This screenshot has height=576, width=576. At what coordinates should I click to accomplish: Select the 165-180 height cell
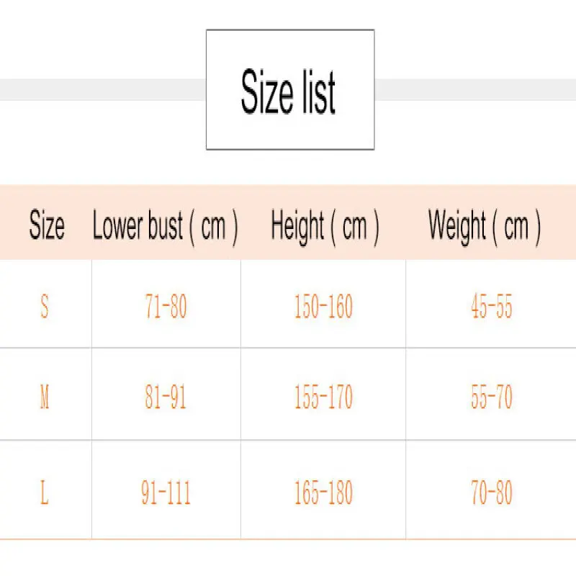click(x=323, y=493)
